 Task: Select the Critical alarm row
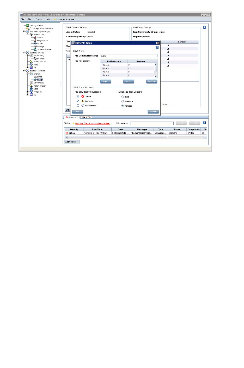(136, 133)
